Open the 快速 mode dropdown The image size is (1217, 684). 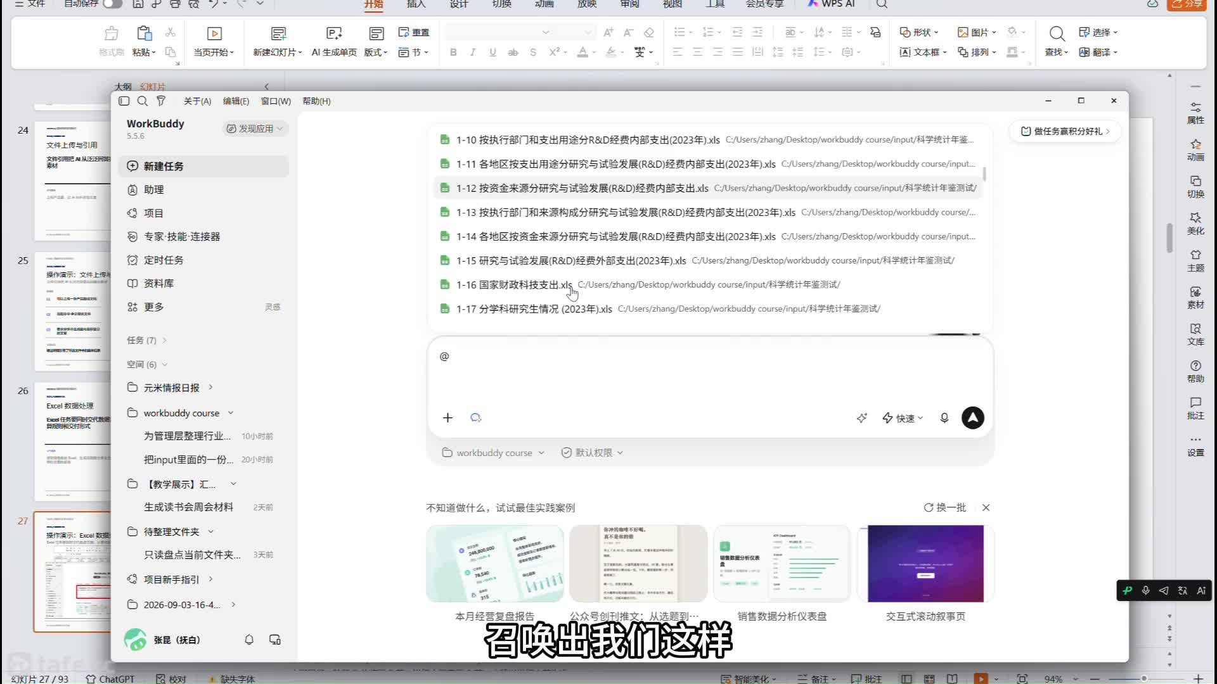point(903,418)
